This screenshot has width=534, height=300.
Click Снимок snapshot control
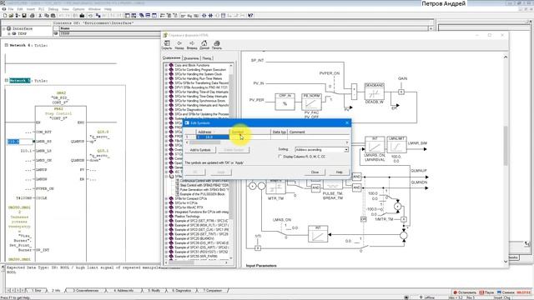pyautogui.click(x=506, y=292)
